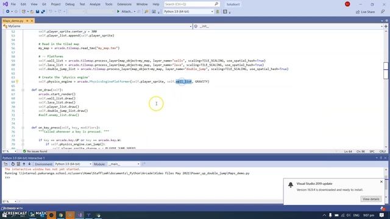Click the Chrome icon in the taskbar
The width and height of the screenshot is (390, 219).
(x=61, y=215)
